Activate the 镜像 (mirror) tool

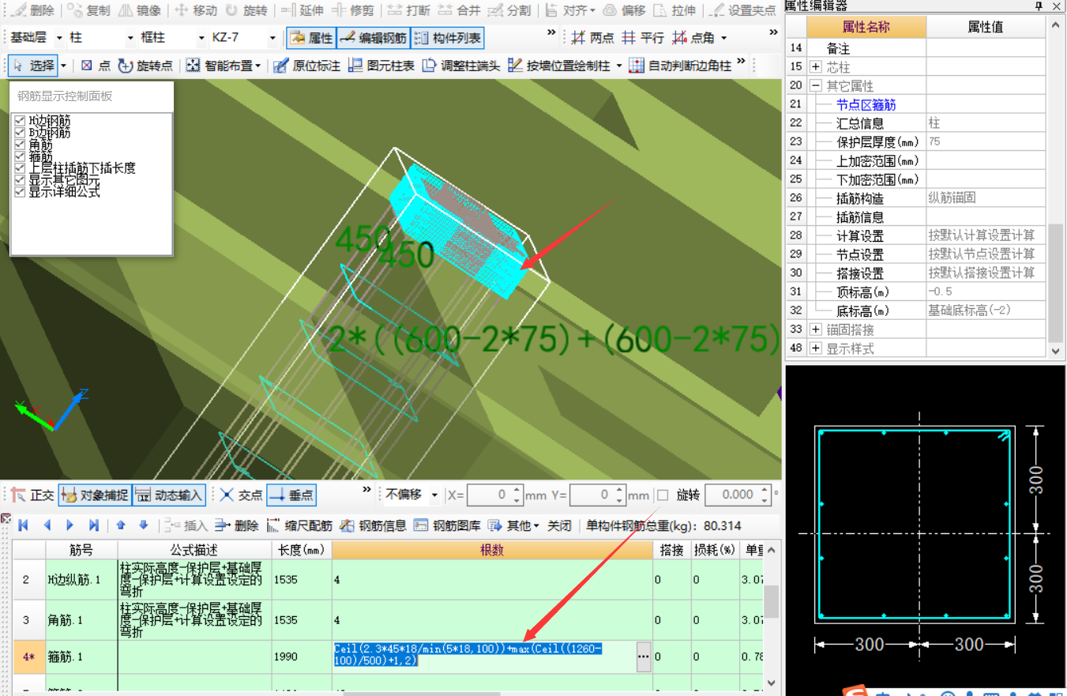140,10
